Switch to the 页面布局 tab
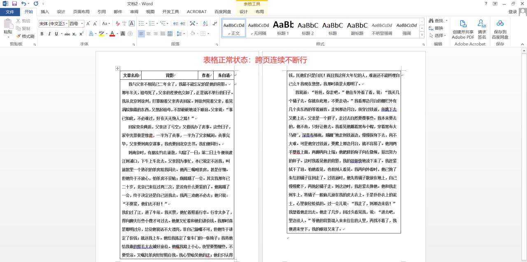 (x=82, y=12)
